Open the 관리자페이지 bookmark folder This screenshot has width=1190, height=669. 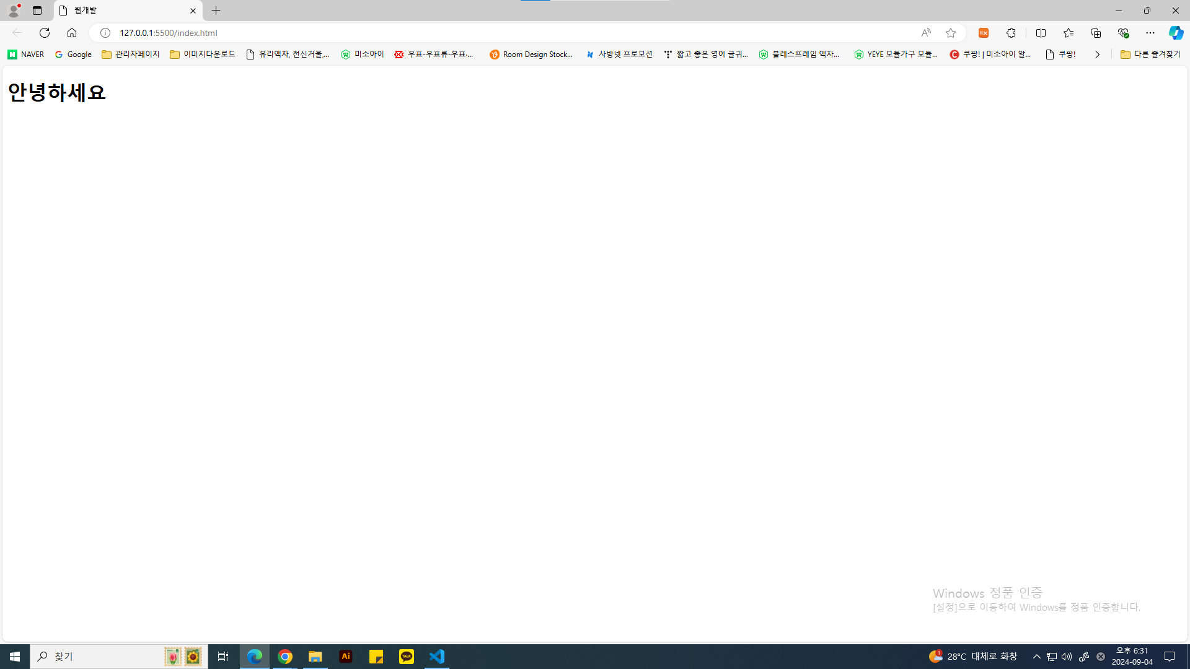tap(131, 55)
